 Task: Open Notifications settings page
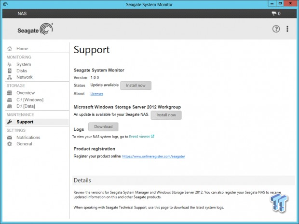[28, 138]
